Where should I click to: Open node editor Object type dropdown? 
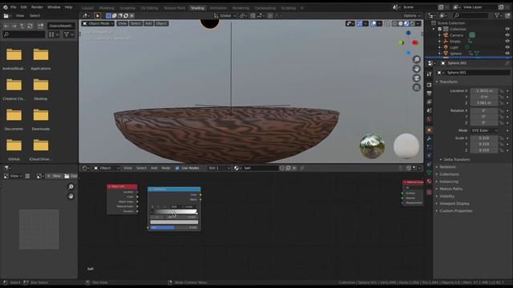click(x=107, y=168)
